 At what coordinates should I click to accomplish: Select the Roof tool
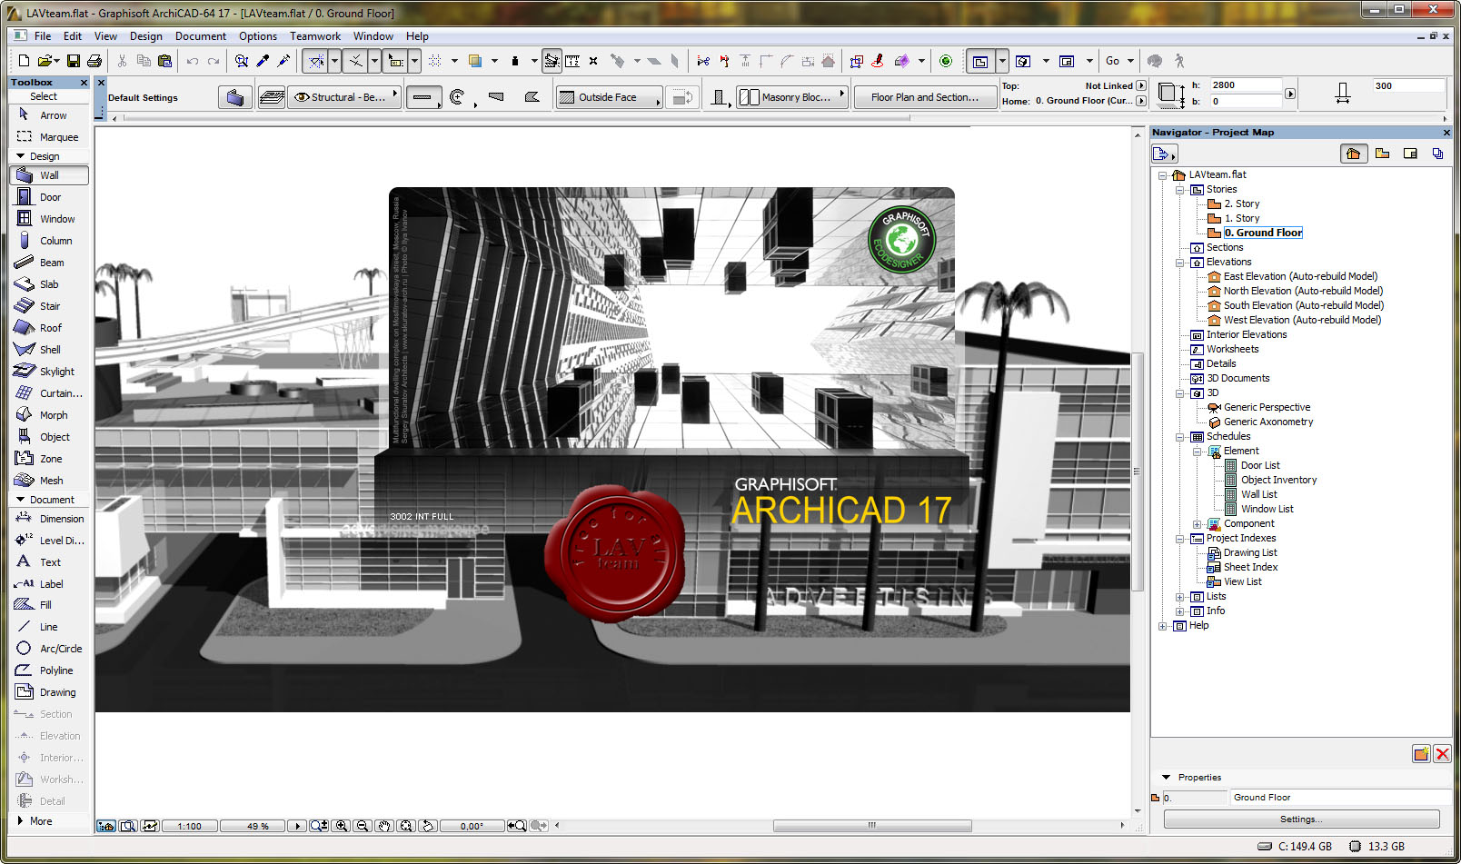[x=49, y=328]
